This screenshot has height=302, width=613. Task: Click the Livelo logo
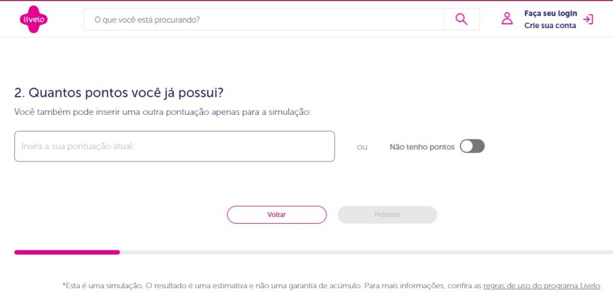[x=34, y=19]
